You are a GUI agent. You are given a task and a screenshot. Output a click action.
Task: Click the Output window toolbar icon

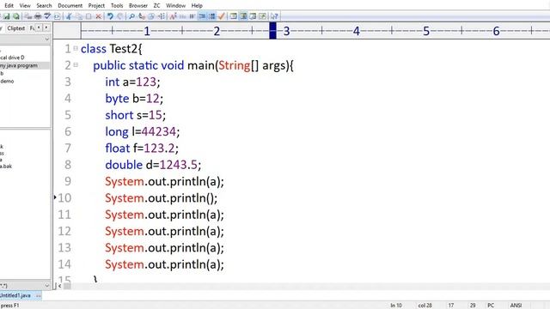[253, 16]
